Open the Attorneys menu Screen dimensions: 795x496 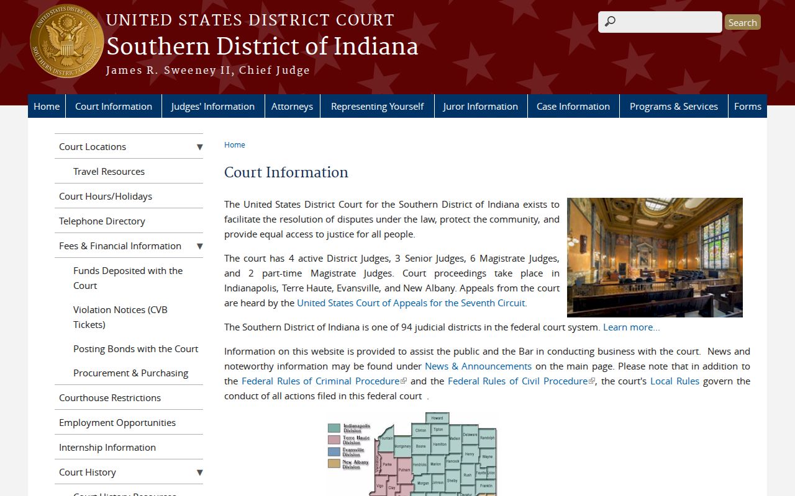pos(292,106)
